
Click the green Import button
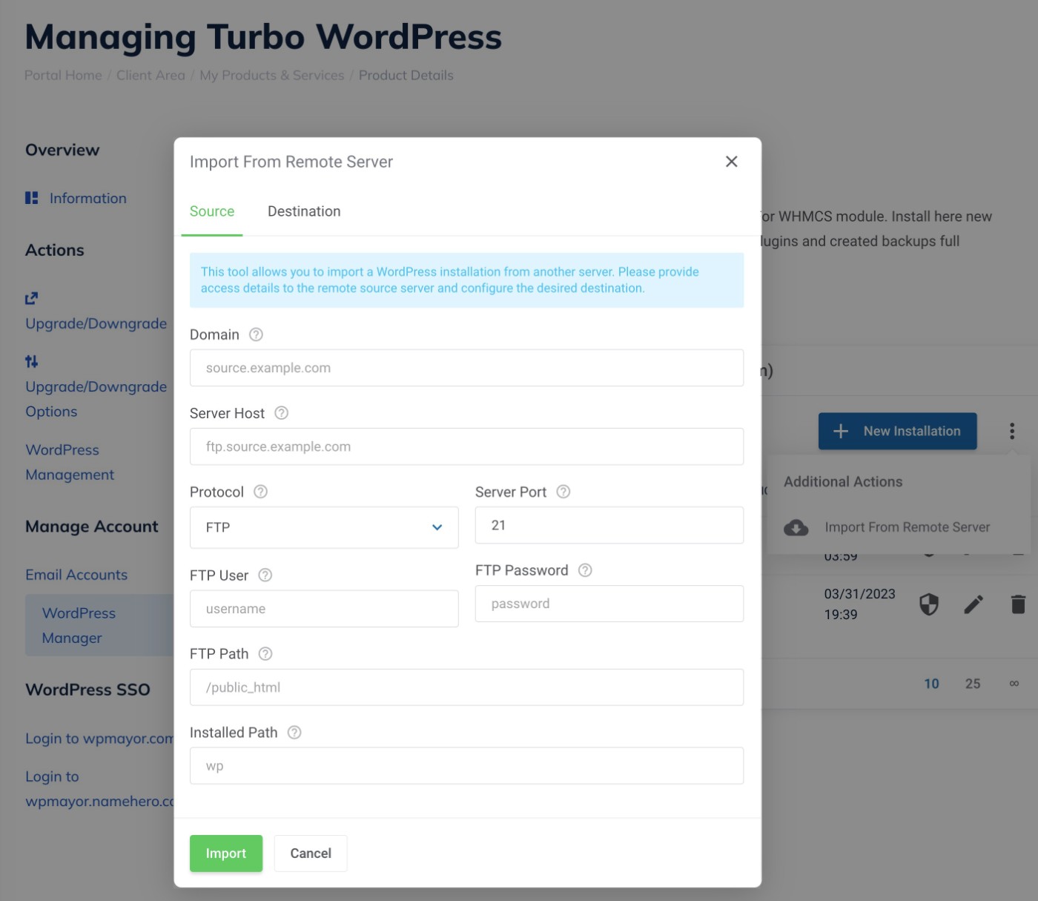tap(226, 854)
